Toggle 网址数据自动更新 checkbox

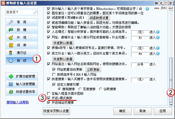[x=54, y=70]
